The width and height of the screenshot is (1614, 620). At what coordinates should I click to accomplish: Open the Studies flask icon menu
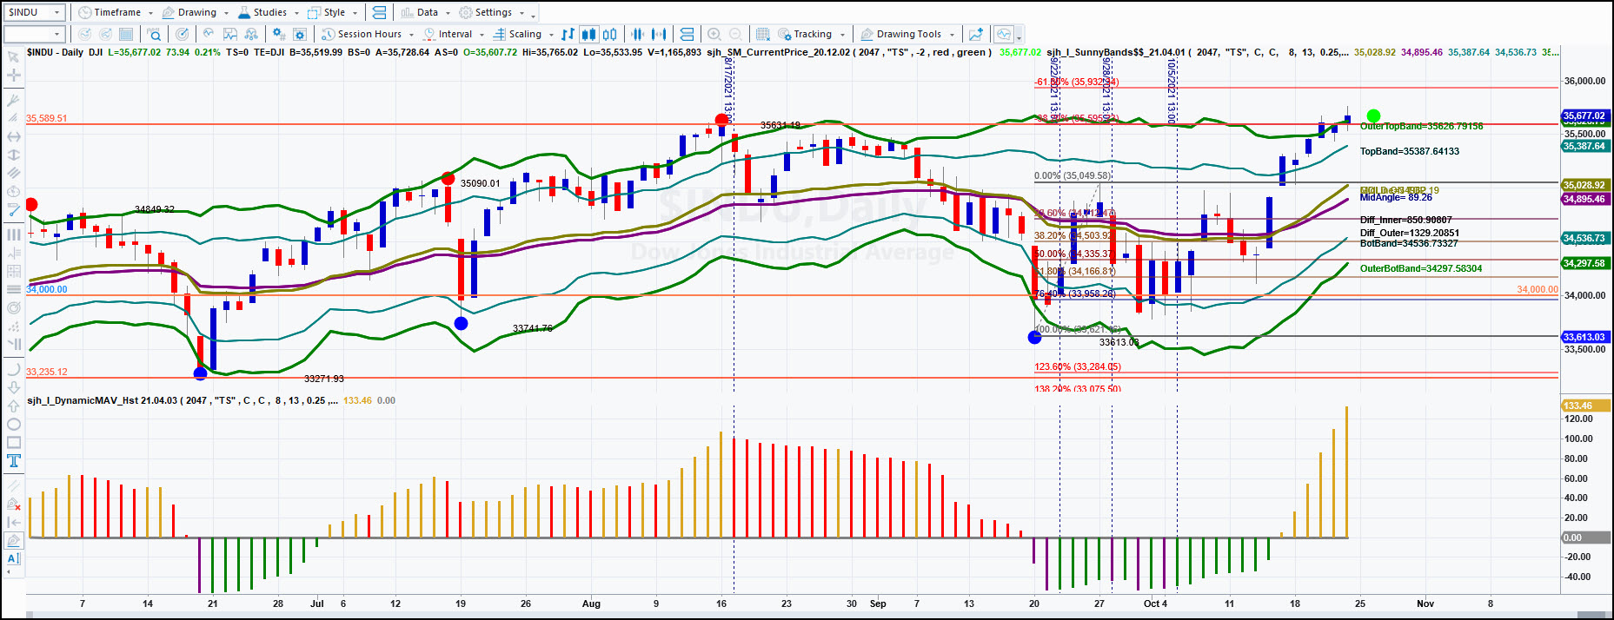pos(244,12)
